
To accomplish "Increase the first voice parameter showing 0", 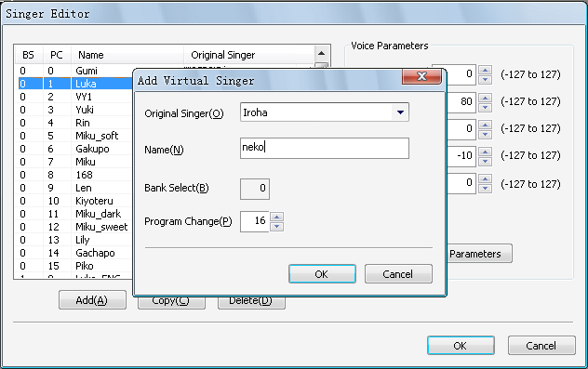I will pos(486,70).
